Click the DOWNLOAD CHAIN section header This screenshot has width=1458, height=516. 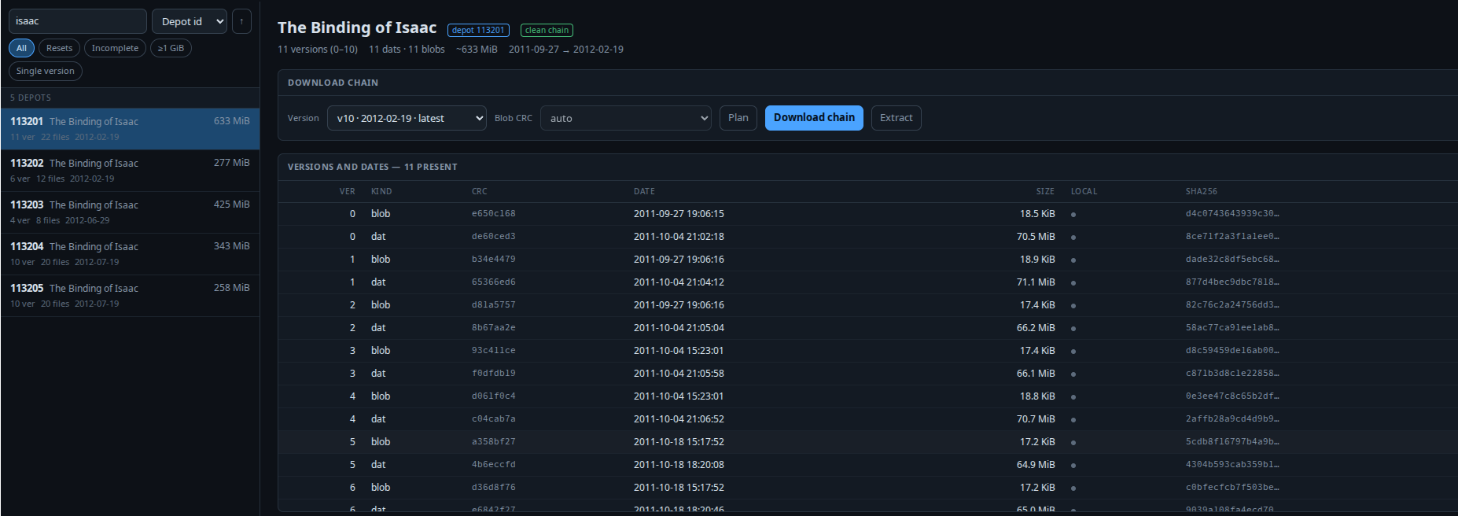point(333,83)
